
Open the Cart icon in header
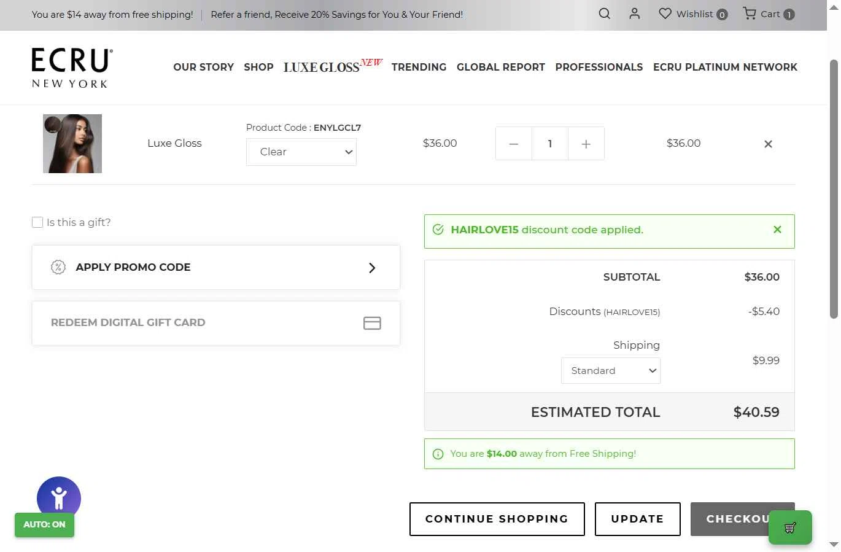click(749, 14)
